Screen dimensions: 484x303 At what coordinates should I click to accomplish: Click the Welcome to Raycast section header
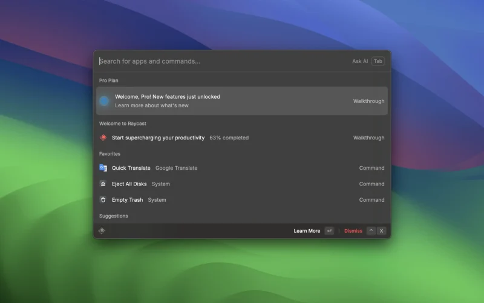coord(123,124)
